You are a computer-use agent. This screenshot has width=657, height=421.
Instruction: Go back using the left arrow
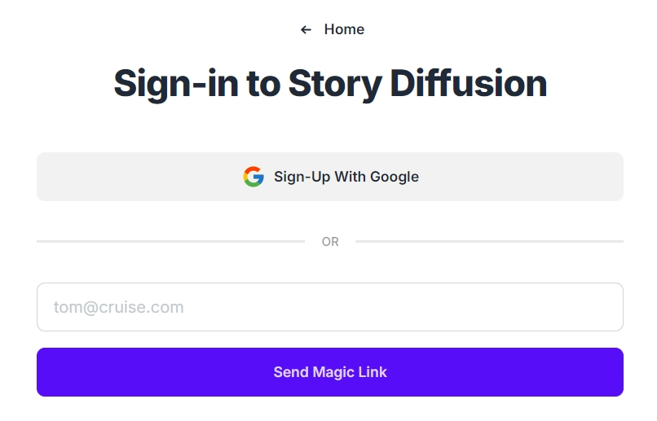[306, 30]
